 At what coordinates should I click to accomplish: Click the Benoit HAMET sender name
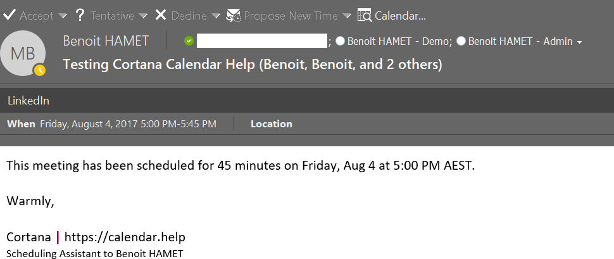[x=106, y=42]
